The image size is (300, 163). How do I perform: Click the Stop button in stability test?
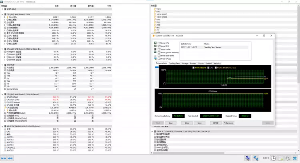(170, 123)
